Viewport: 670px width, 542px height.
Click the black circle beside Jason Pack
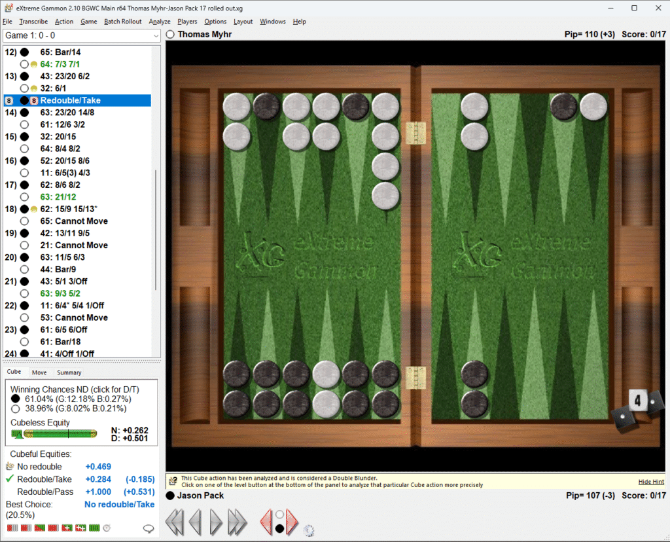pos(170,496)
